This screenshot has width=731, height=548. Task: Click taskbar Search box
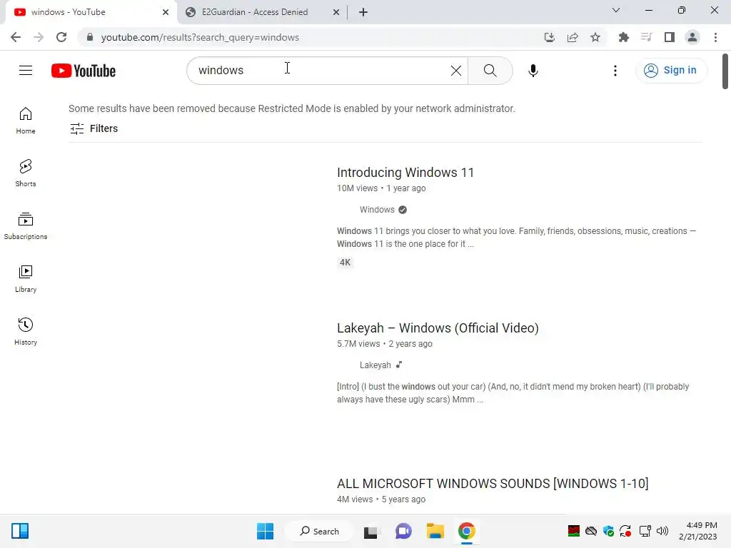[x=319, y=531]
